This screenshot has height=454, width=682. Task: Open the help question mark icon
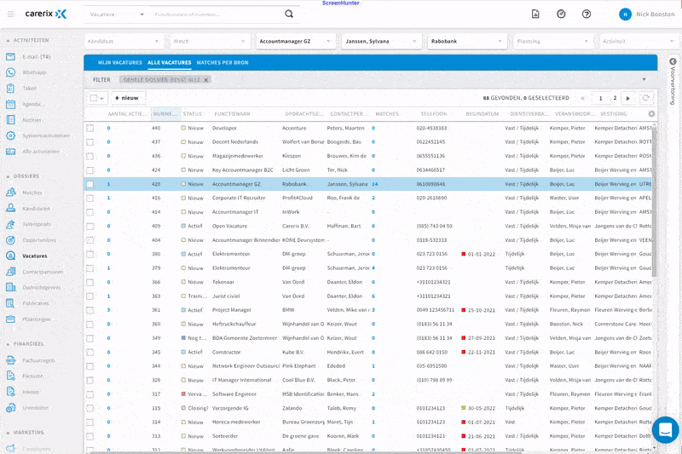click(x=587, y=14)
